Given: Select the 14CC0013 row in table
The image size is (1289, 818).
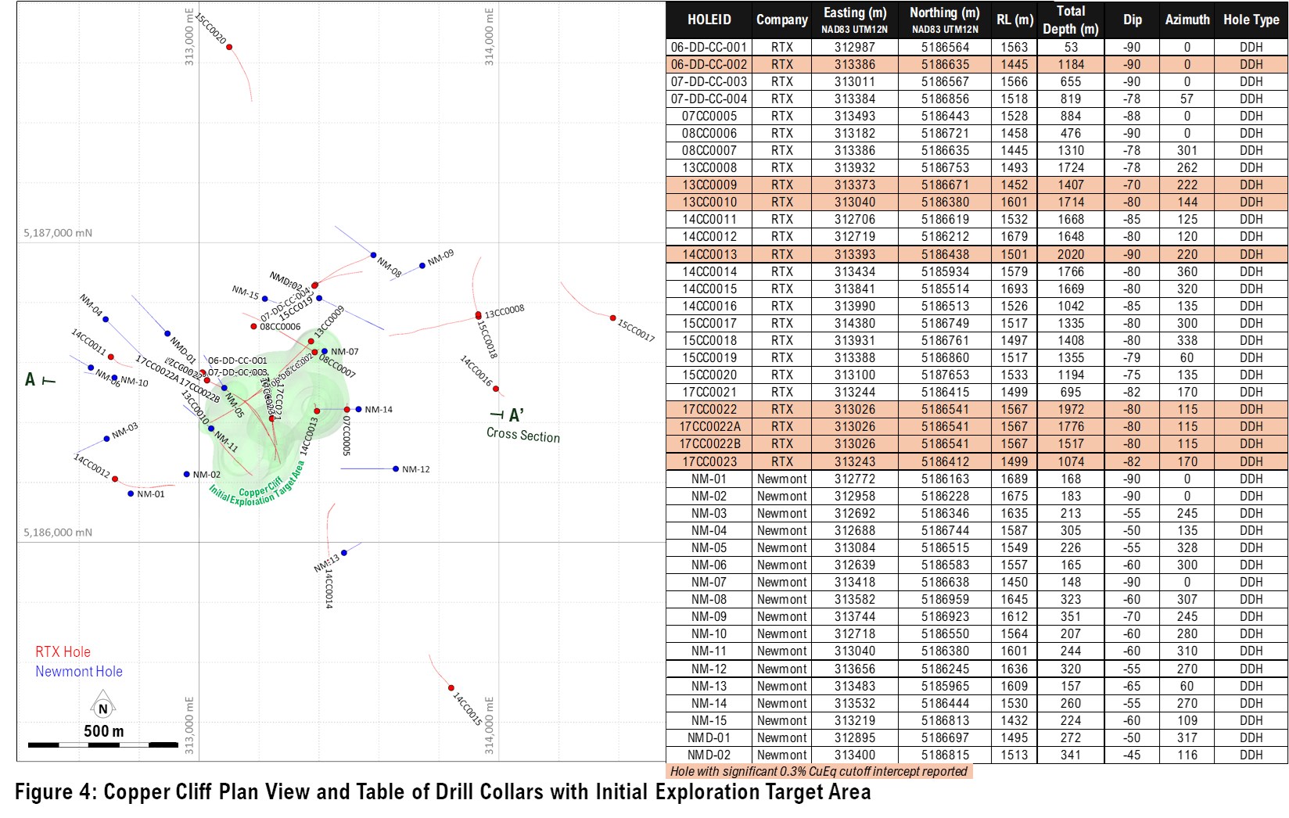Looking at the screenshot, I should pyautogui.click(x=709, y=254).
